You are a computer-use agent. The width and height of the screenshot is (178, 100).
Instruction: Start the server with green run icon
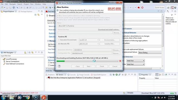117,75
